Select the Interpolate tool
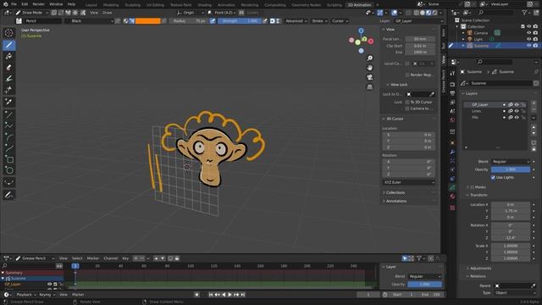The image size is (542, 305). tap(9, 183)
